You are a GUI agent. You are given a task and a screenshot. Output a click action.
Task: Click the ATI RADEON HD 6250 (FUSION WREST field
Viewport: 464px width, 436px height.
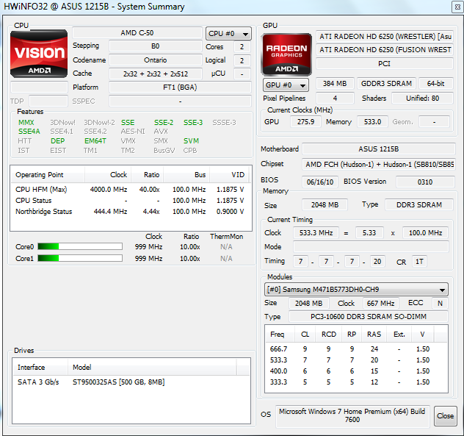tap(385, 50)
